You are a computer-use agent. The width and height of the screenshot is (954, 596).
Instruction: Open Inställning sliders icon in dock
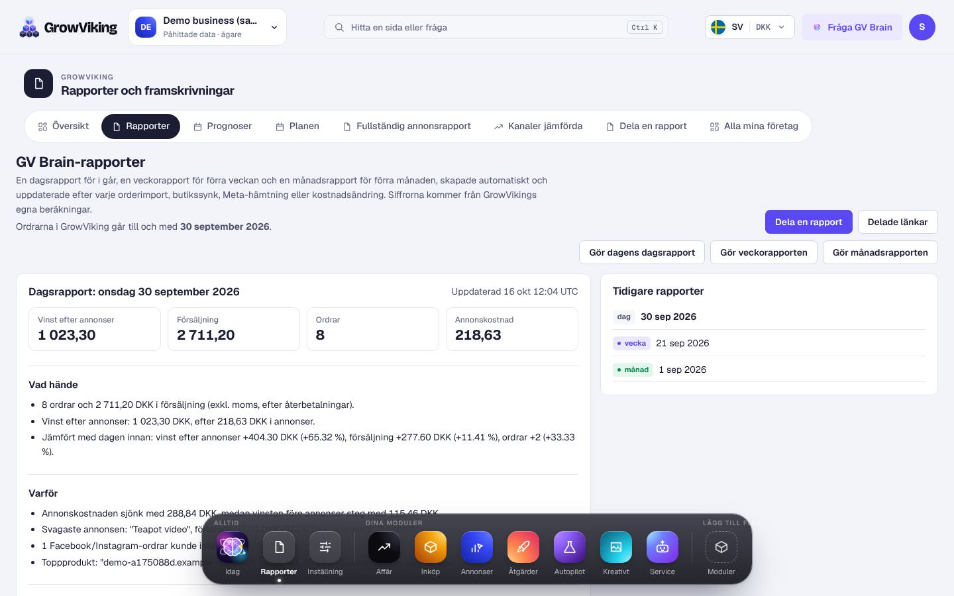point(325,548)
